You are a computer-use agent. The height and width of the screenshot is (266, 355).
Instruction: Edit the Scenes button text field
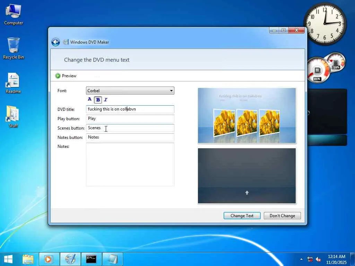[x=130, y=128]
